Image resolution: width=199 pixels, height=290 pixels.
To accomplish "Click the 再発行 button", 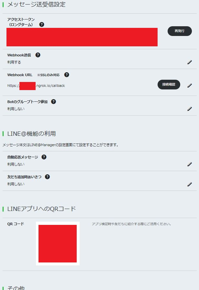I will 180,31.
